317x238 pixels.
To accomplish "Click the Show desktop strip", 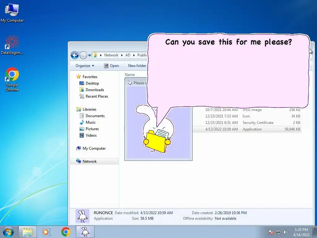I will pyautogui.click(x=315, y=232).
